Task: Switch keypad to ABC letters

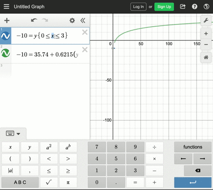Action: [x=20, y=182]
